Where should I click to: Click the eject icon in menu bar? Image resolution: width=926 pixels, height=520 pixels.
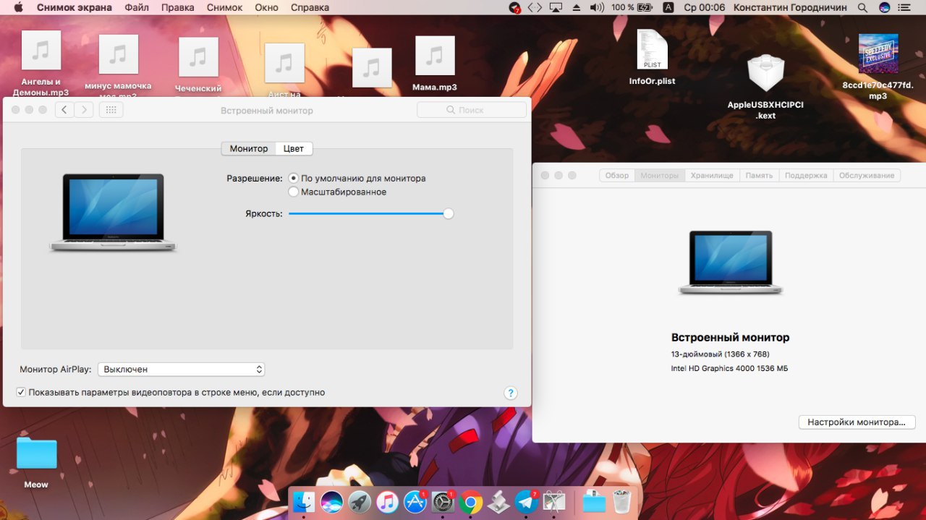click(x=577, y=7)
